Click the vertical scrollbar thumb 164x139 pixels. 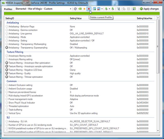tap(158, 46)
